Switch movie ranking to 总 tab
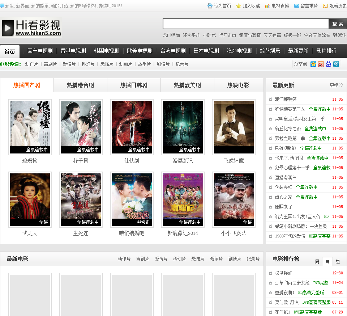 338,262
